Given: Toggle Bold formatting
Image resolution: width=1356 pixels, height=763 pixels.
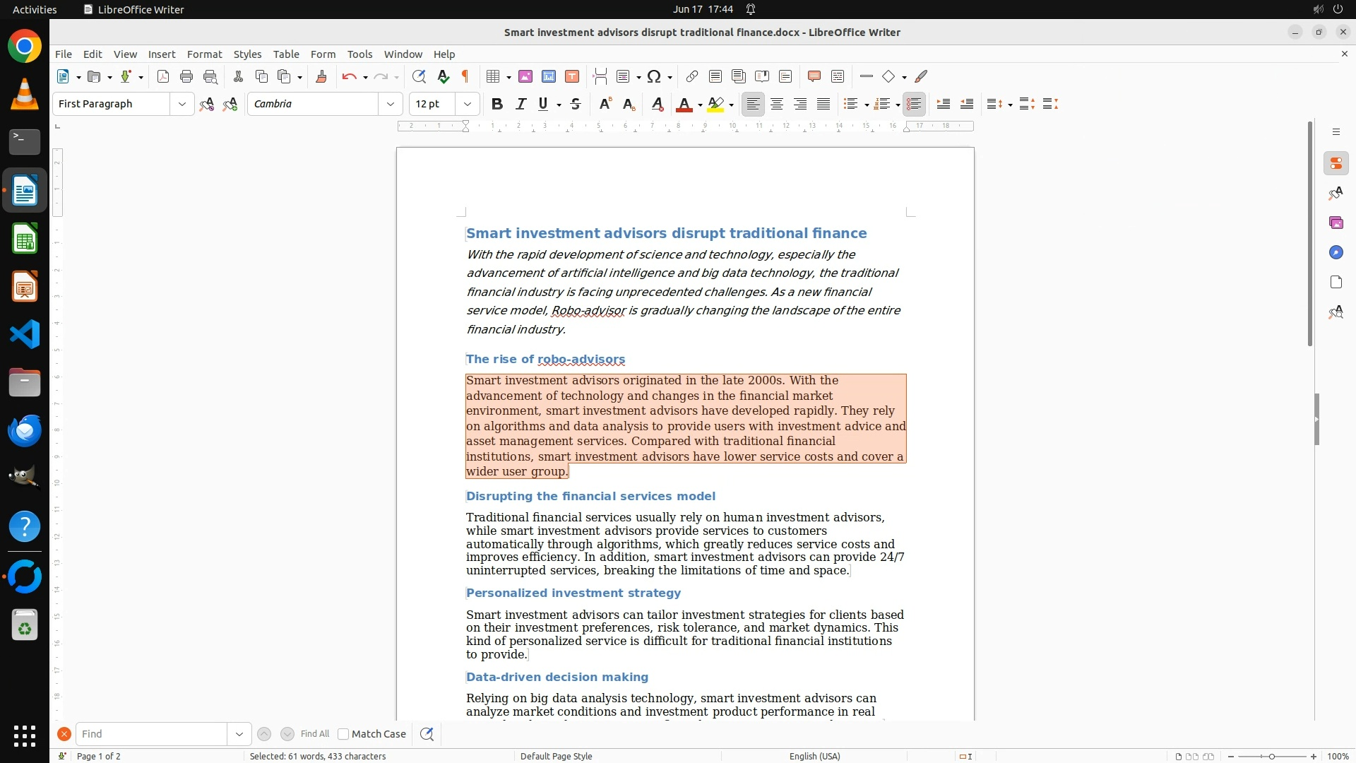Looking at the screenshot, I should (x=497, y=104).
